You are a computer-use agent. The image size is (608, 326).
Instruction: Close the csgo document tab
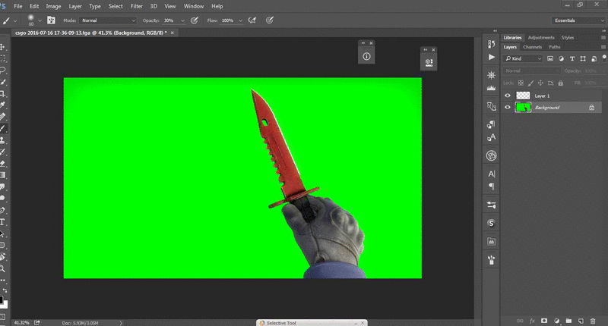point(173,33)
